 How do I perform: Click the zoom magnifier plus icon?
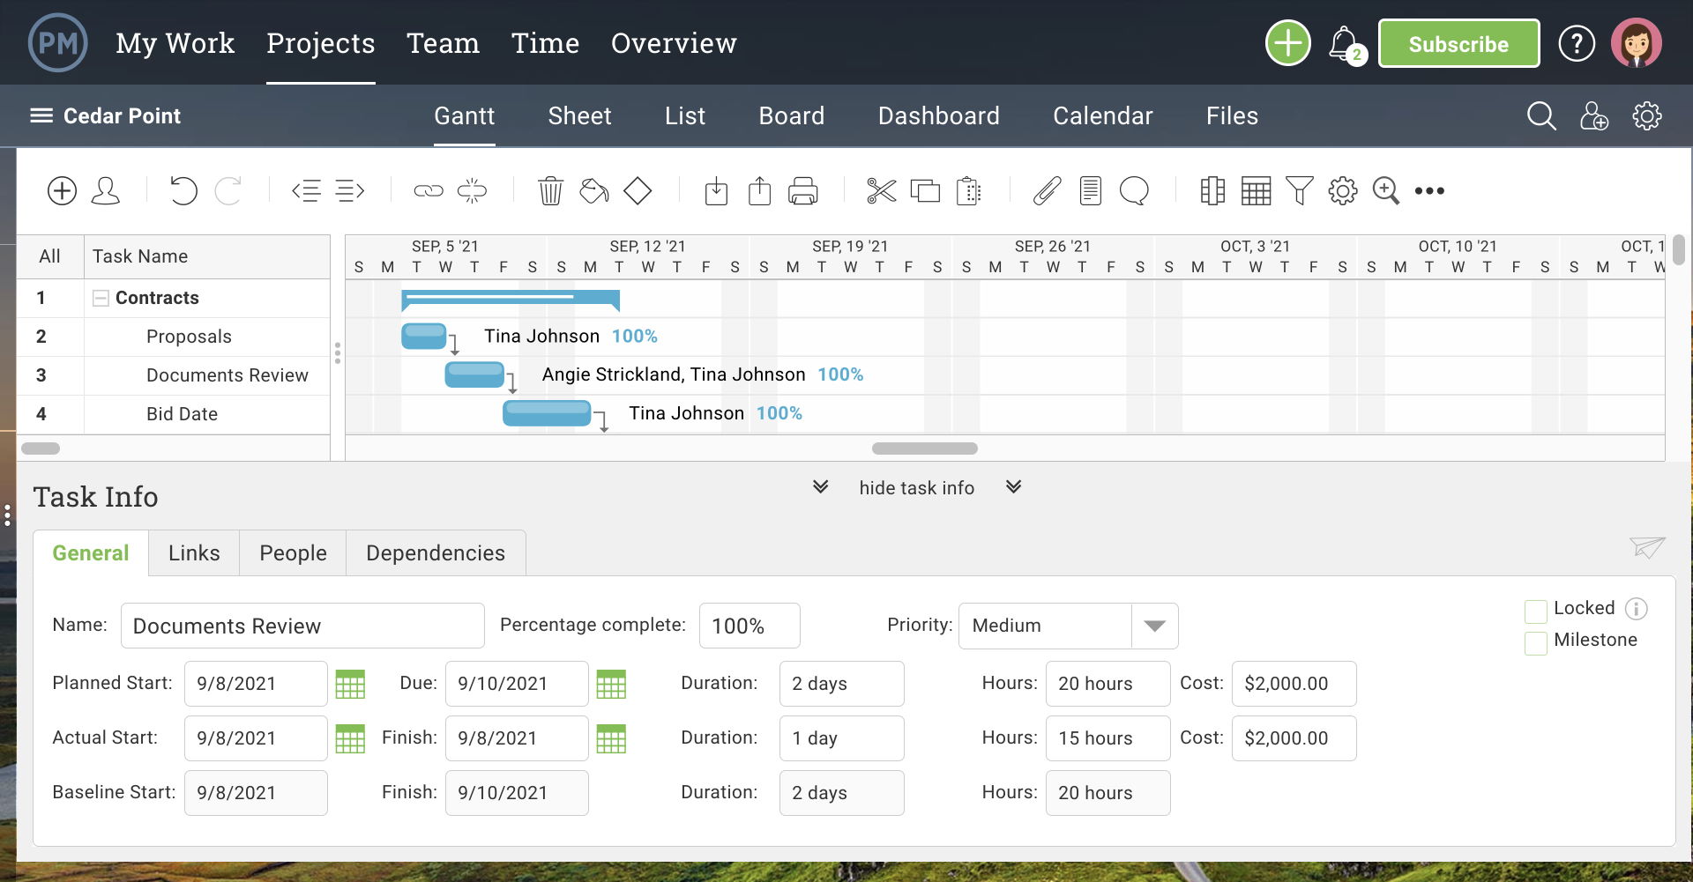(1386, 191)
